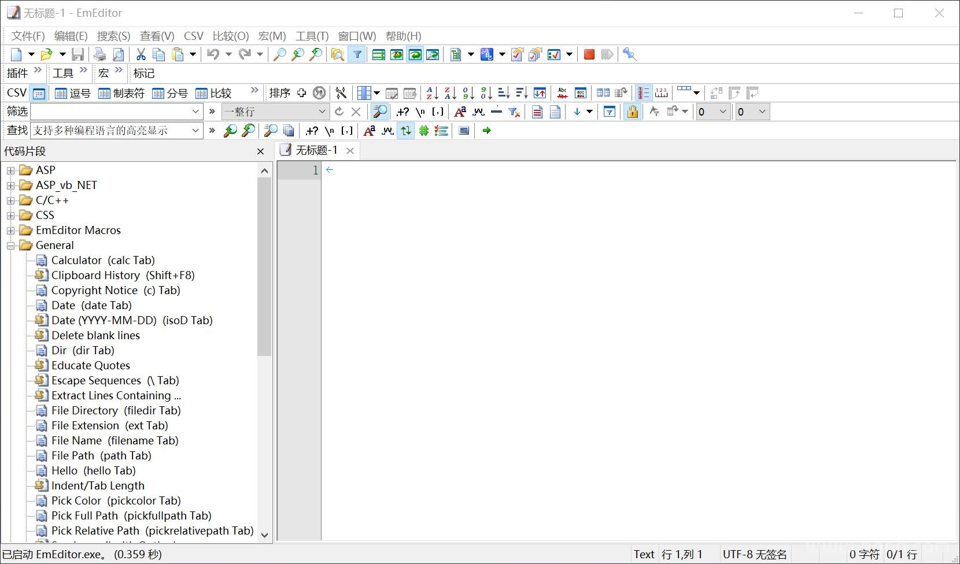Toggle Ruler display button
The height and width of the screenshot is (564, 960).
[662, 93]
